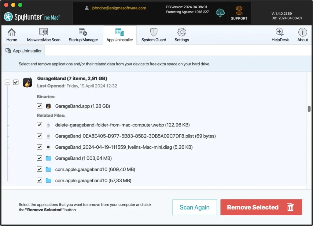
Task: Uncheck GarageBand.app binary checkbox
Action: pos(39,106)
